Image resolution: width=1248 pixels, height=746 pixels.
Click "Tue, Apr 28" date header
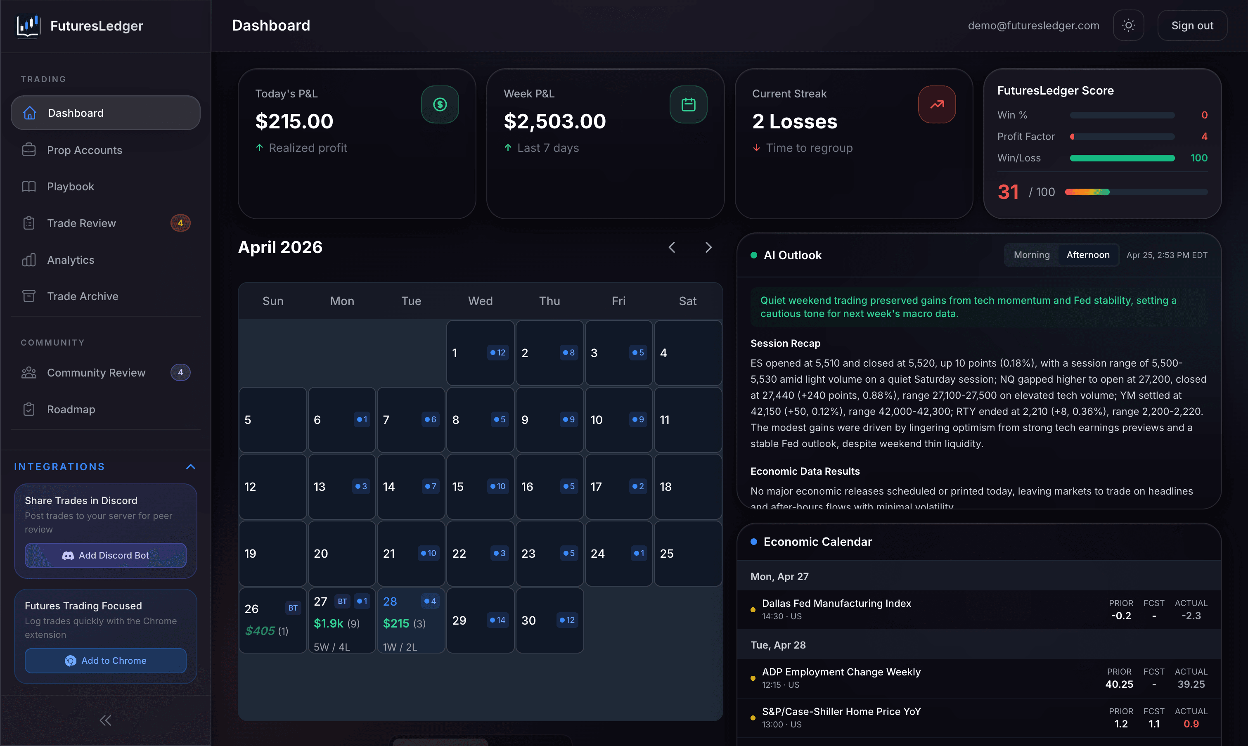(x=778, y=645)
